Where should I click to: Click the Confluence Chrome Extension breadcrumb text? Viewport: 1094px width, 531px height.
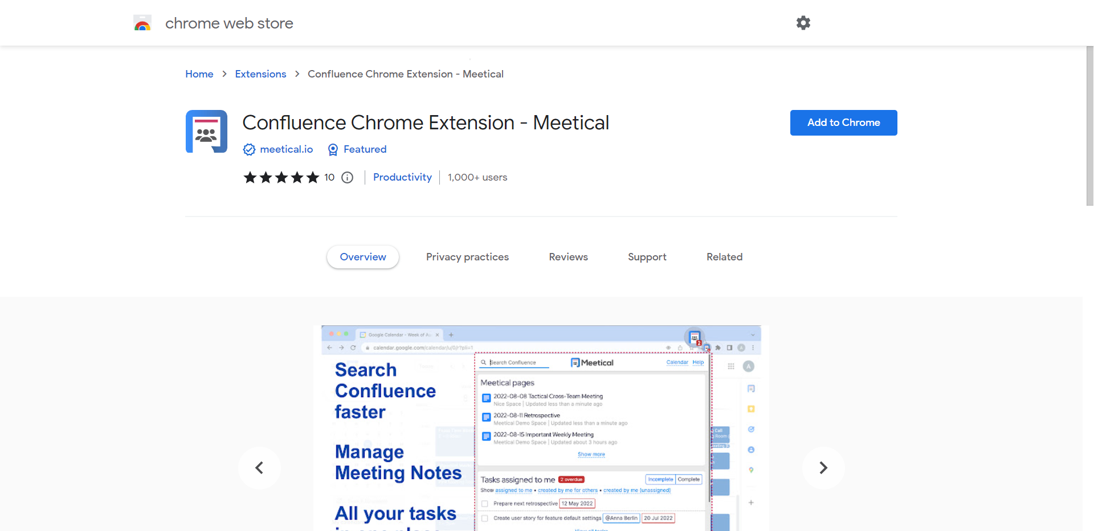click(406, 74)
